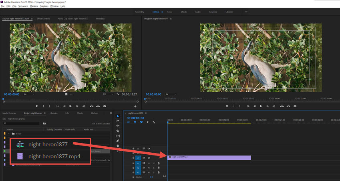340x181 pixels.
Task: Select the Slip tool
Action: [118, 136]
